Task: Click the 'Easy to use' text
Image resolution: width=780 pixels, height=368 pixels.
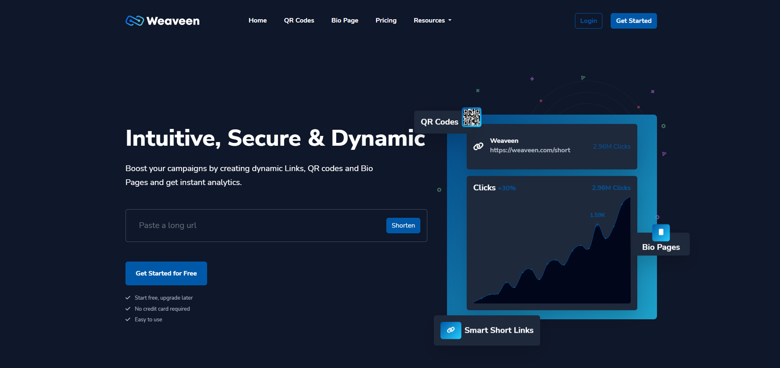Action: coord(148,320)
